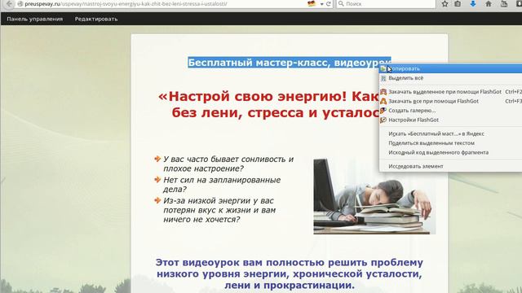The image size is (522, 293).
Task: Select Исходный код выделенного фрагмента
Action: pyautogui.click(x=451, y=152)
